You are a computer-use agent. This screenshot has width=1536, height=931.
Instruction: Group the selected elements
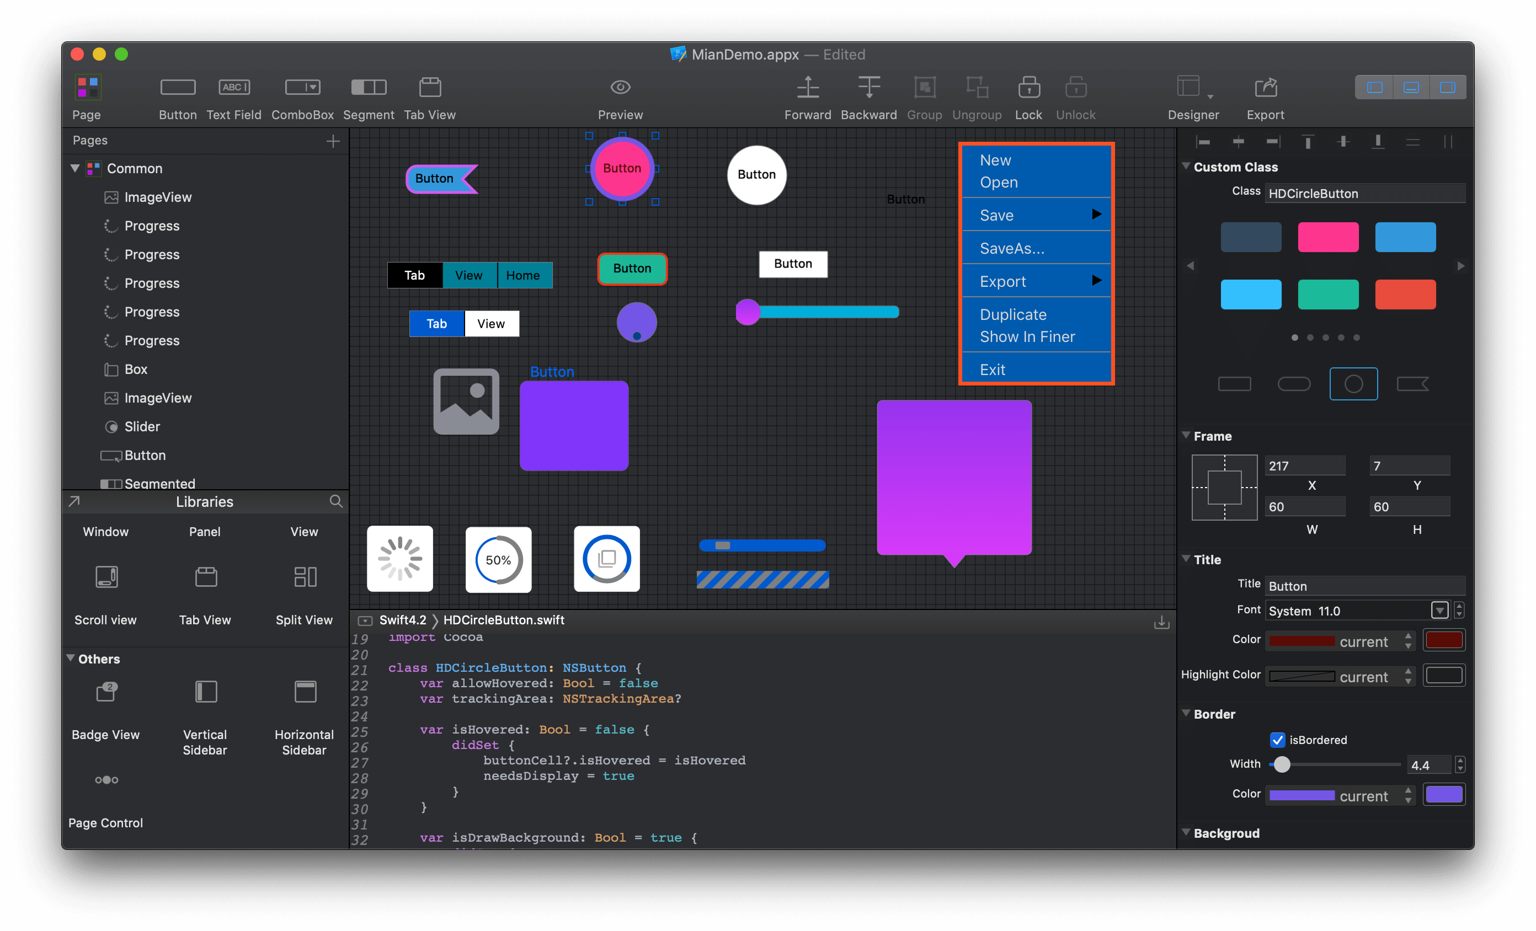925,87
